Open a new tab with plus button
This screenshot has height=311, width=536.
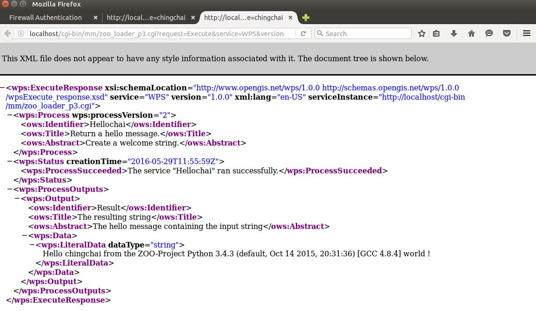305,18
